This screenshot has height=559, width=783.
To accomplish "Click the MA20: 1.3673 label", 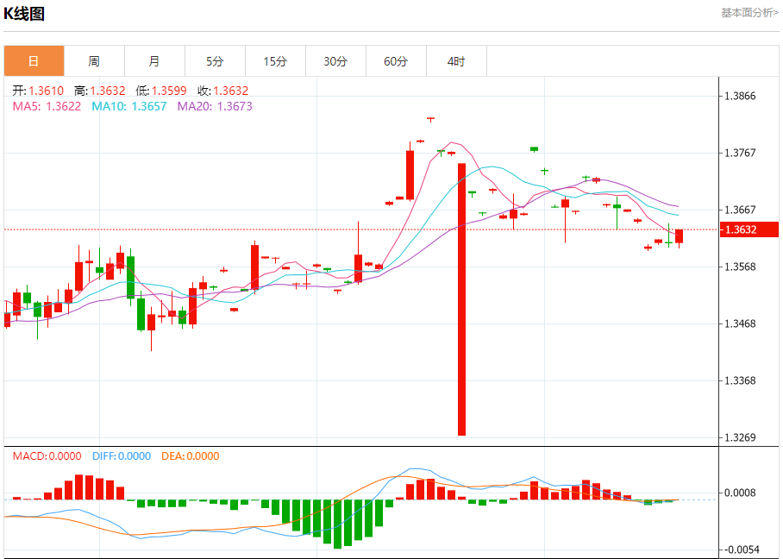I will pos(215,106).
